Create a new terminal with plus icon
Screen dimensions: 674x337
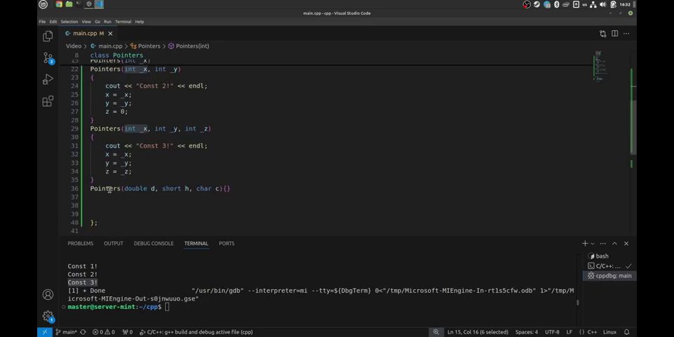[x=585, y=244]
